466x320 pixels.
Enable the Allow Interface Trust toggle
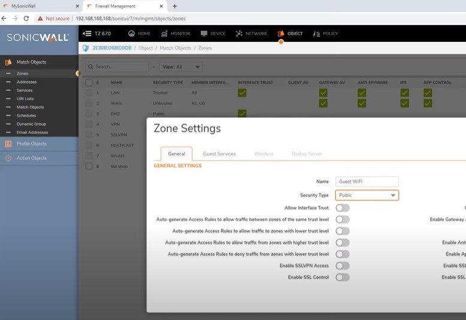click(x=342, y=208)
